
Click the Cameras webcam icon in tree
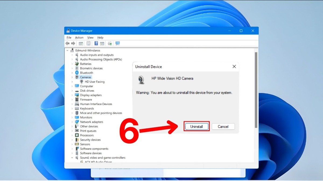pyautogui.click(x=77, y=77)
